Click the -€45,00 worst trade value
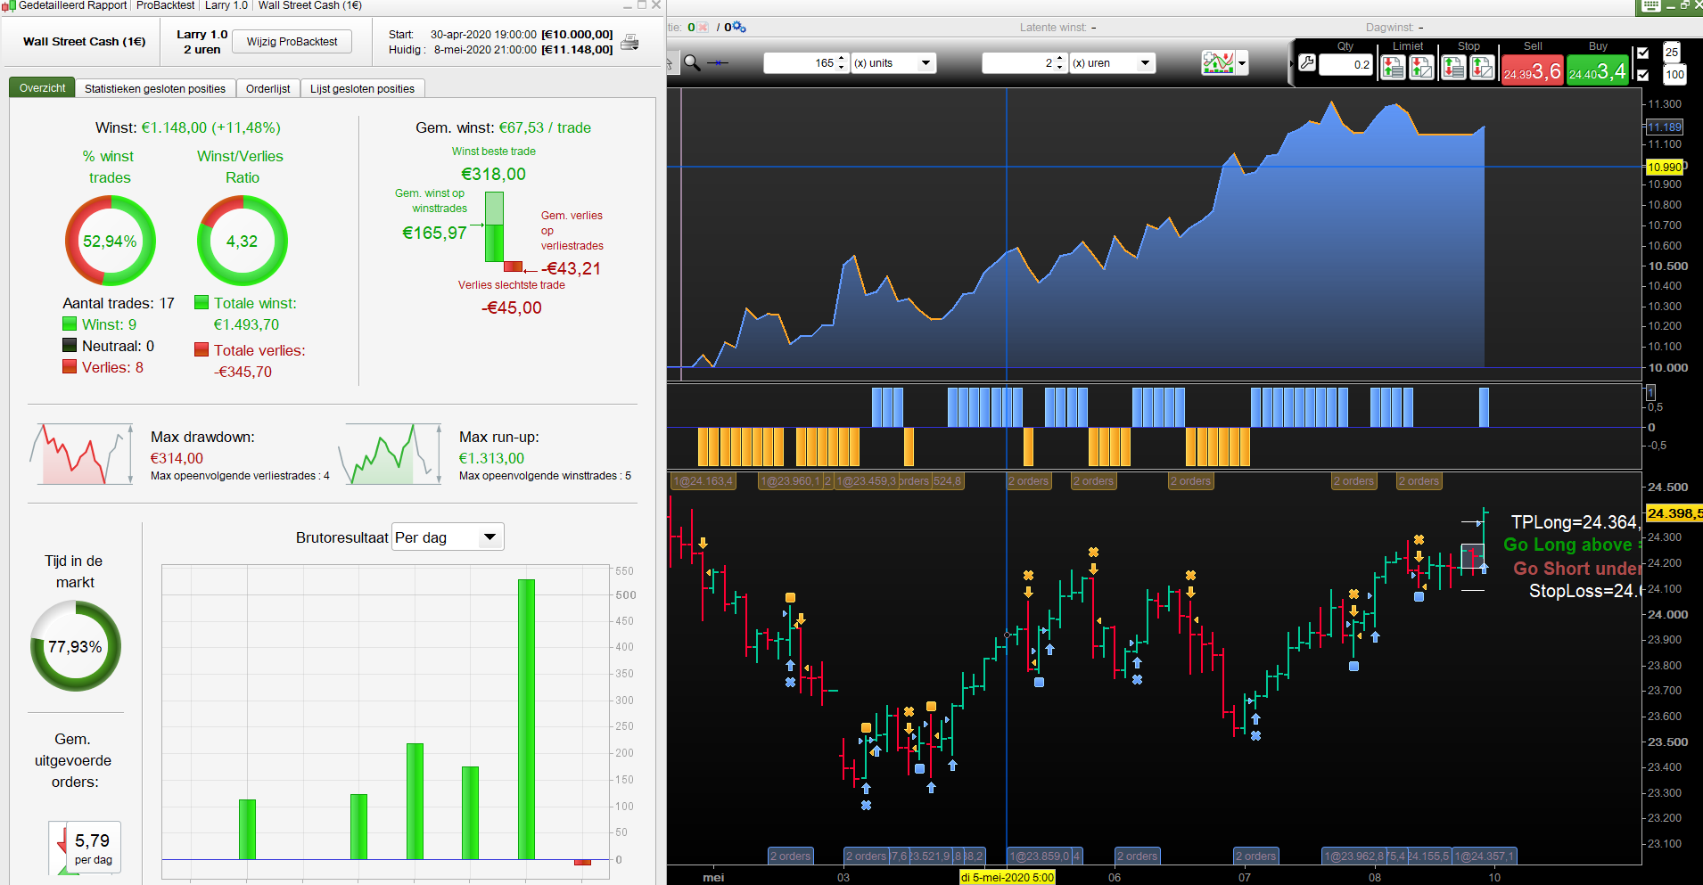The height and width of the screenshot is (885, 1703). tap(512, 307)
